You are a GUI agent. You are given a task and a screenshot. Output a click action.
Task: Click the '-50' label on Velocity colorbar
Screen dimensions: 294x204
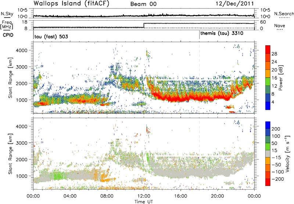(x=276, y=165)
